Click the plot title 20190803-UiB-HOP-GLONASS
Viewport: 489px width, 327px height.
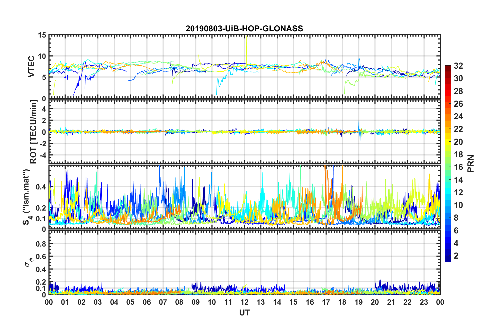click(x=244, y=28)
